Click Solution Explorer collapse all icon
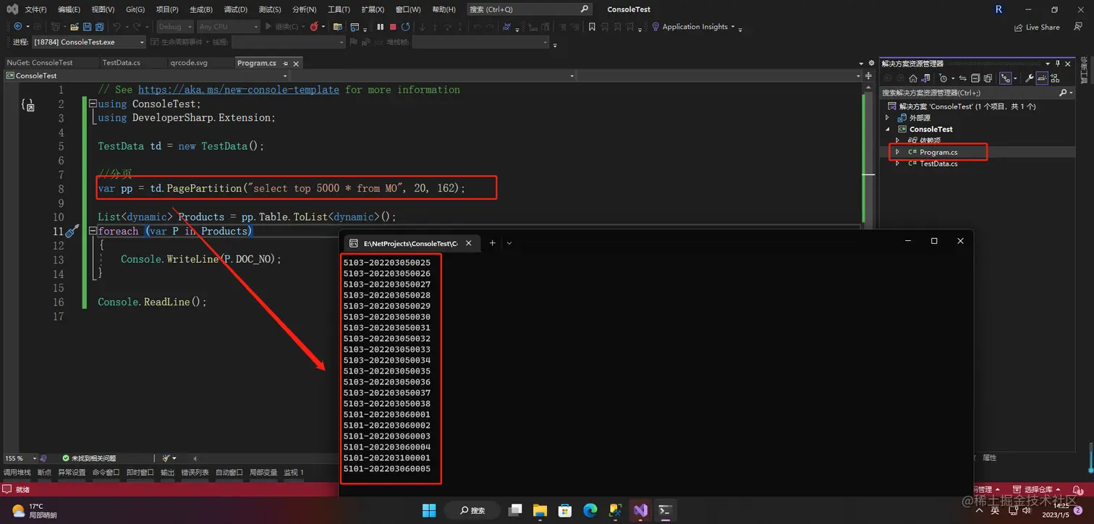Image resolution: width=1094 pixels, height=524 pixels. (975, 78)
